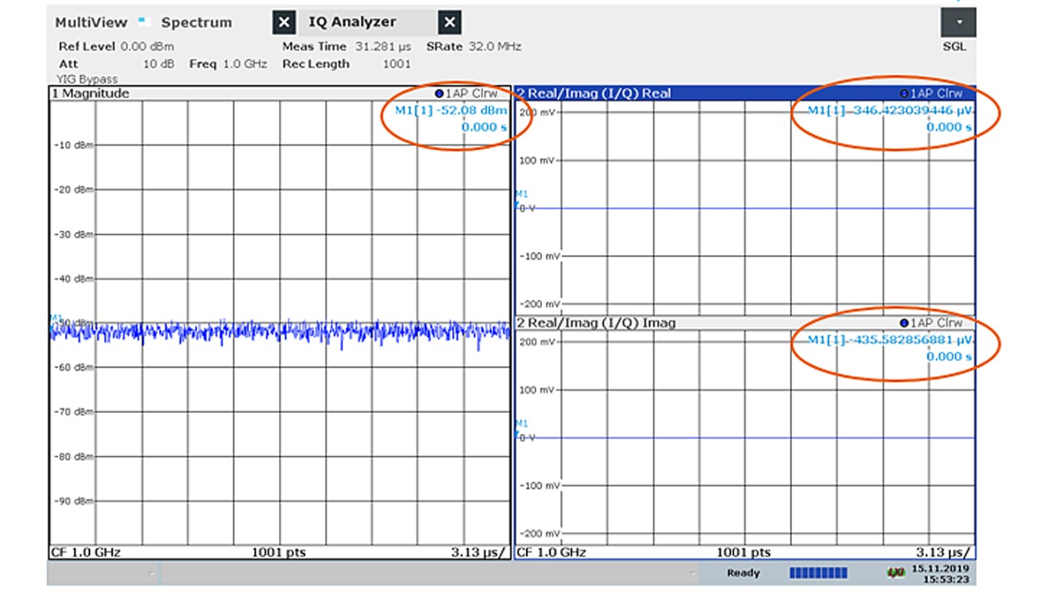Switch to the Spectrum tab
This screenshot has height=593, width=1055.
pos(195,22)
